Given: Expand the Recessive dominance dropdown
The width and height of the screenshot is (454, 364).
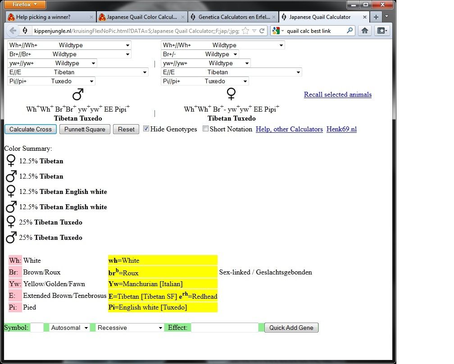Looking at the screenshot, I should (129, 328).
